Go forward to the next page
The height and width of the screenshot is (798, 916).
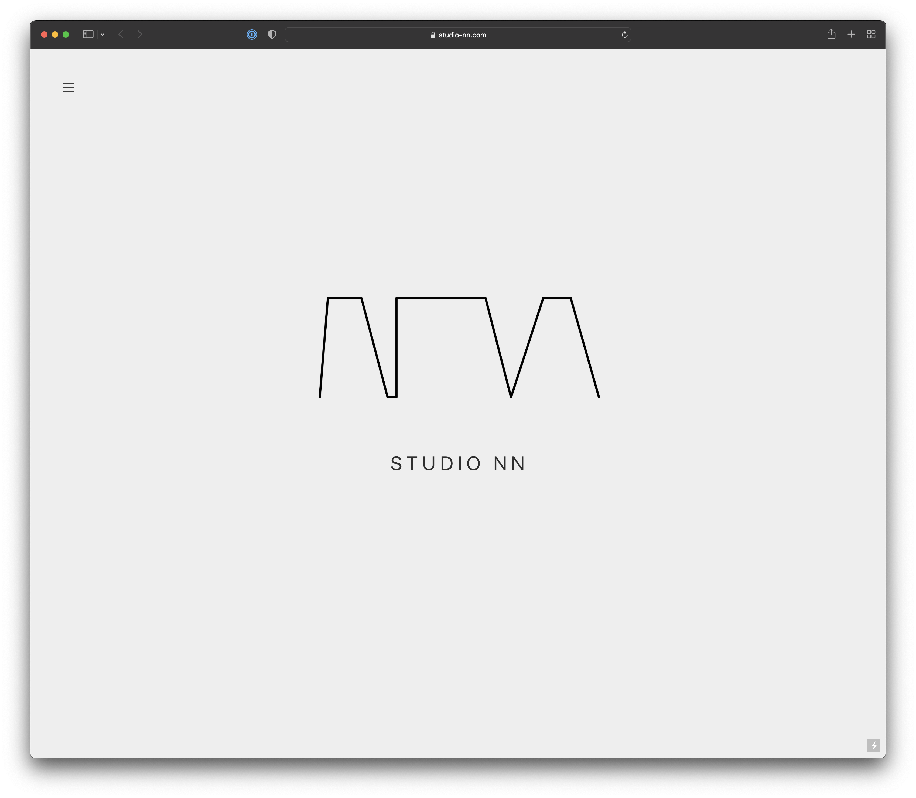[140, 34]
